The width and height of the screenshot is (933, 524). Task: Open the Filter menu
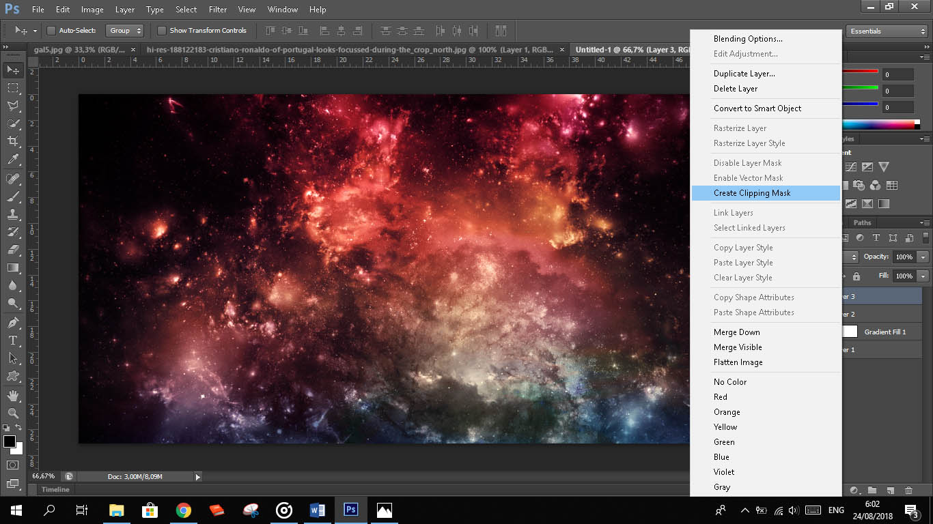coord(218,10)
